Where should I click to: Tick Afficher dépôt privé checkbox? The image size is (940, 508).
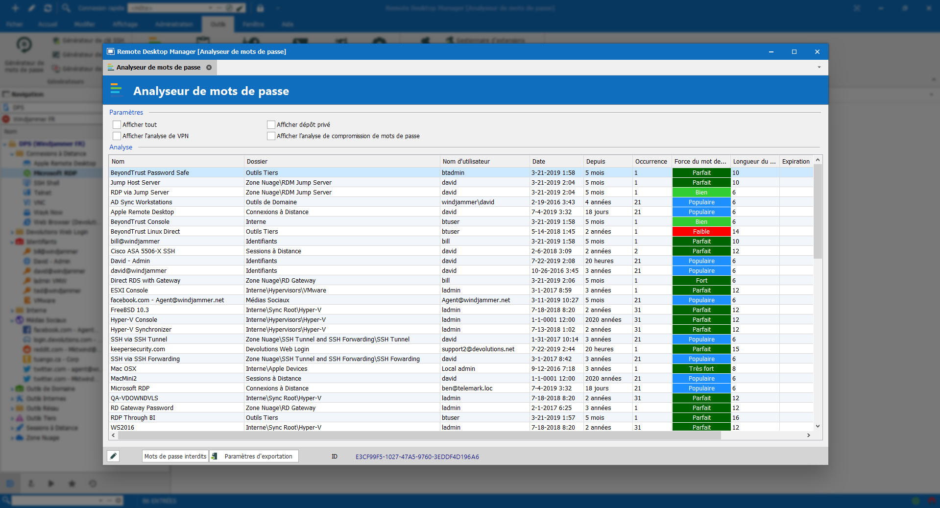pos(271,125)
